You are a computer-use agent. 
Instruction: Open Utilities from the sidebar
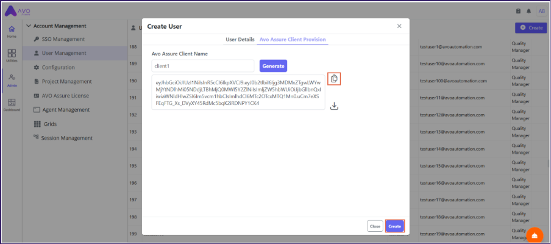(12, 56)
